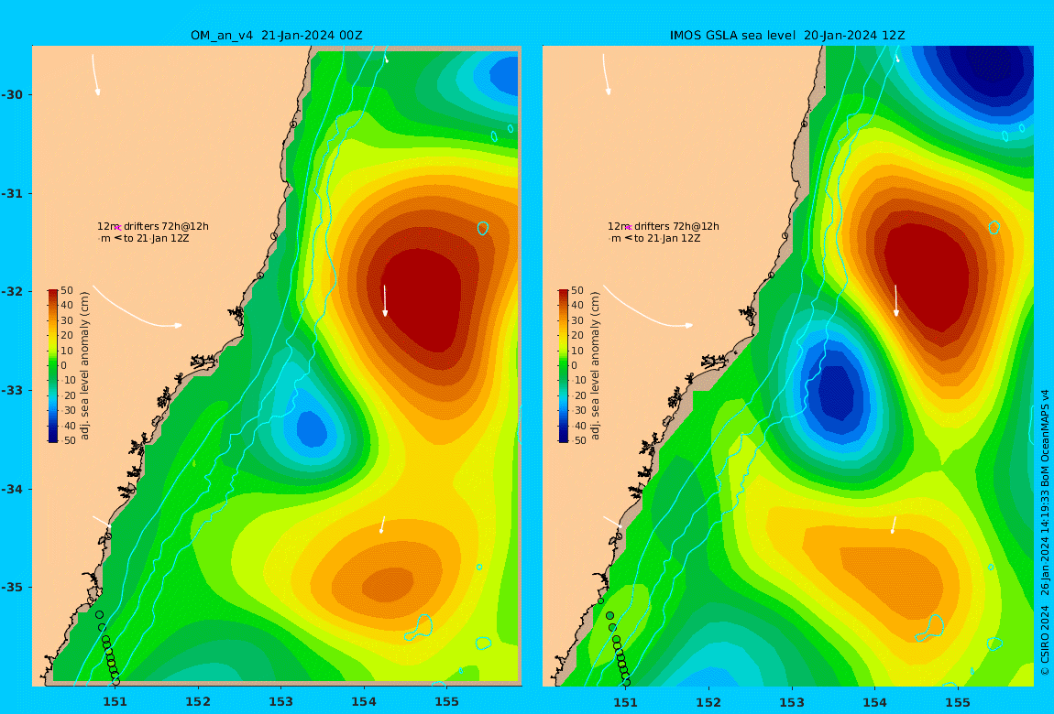The width and height of the screenshot is (1054, 714).
Task: Select the -34 latitude axis label
Action: click(x=12, y=489)
